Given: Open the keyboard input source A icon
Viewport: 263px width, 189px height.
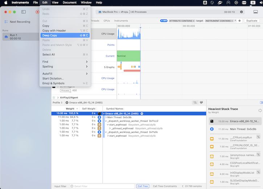Looking at the screenshot, I should [x=253, y=3].
